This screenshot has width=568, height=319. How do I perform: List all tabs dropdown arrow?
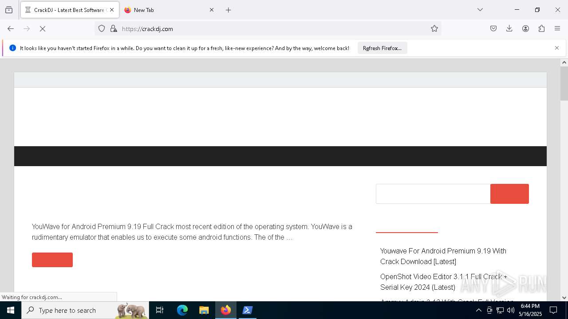[480, 10]
